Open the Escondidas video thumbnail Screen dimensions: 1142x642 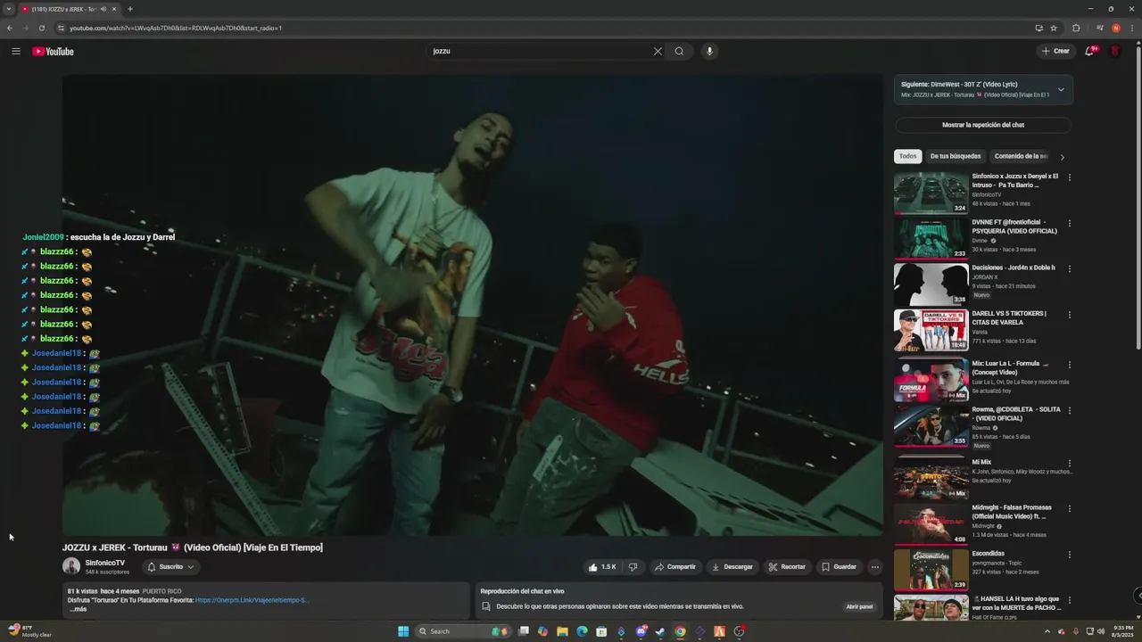(x=931, y=570)
